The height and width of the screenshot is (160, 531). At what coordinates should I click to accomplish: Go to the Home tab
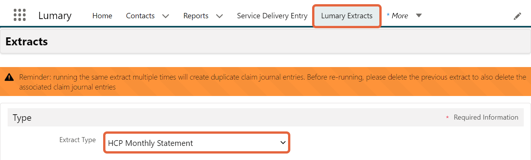[x=102, y=16]
